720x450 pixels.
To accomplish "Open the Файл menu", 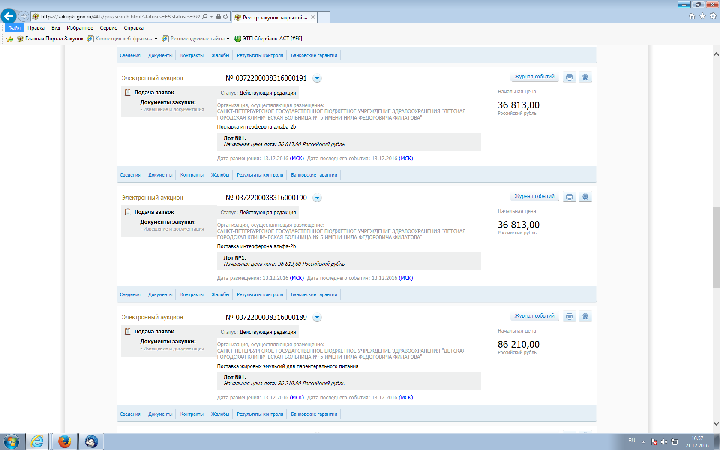I will pos(14,28).
